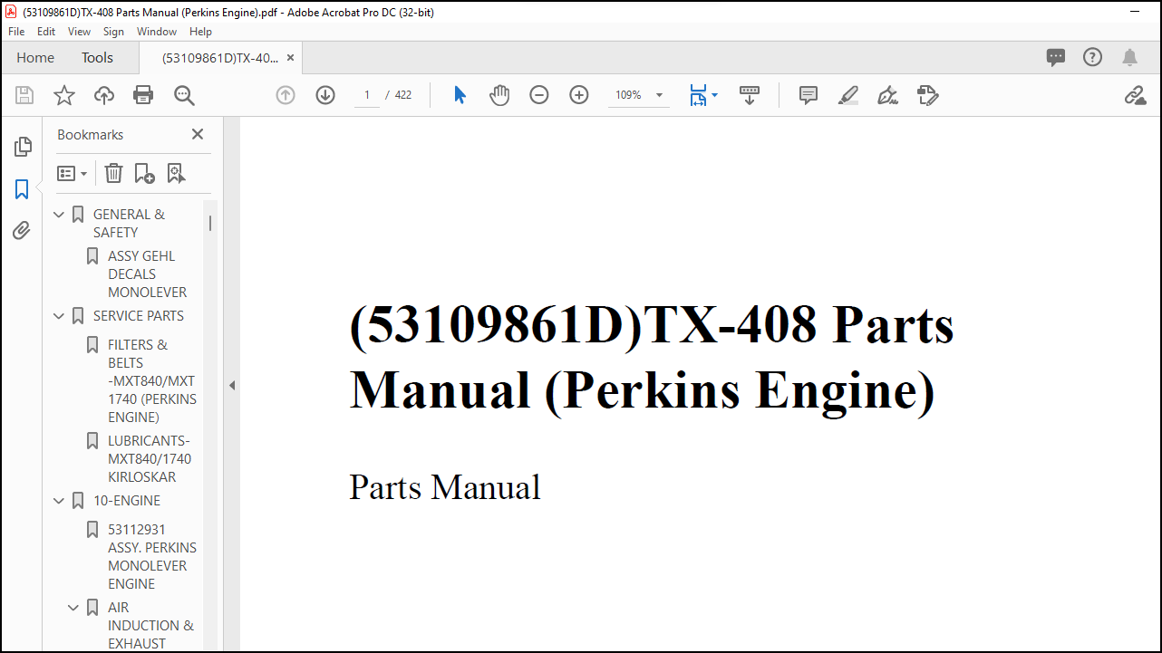1162x653 pixels.
Task: Click the page number input field
Action: (x=367, y=95)
